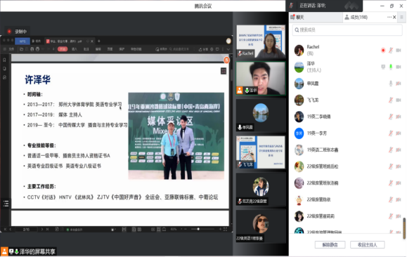Image resolution: width=407 pixels, height=257 pixels.
Task: Open the outline list icon at sidebar bottom
Action: pos(6,204)
